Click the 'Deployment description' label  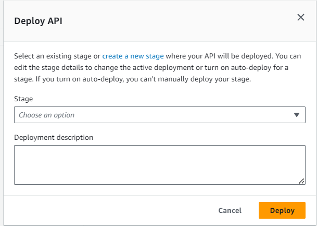54,137
